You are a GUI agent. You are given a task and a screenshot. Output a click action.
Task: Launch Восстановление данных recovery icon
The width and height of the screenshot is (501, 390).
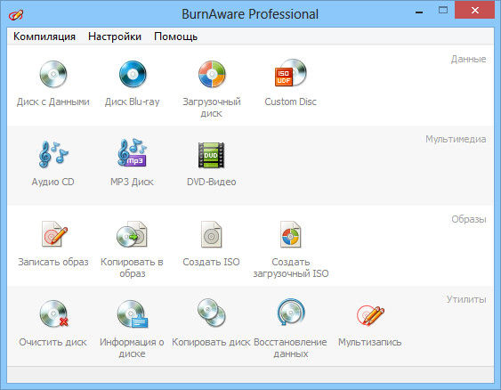click(x=291, y=312)
